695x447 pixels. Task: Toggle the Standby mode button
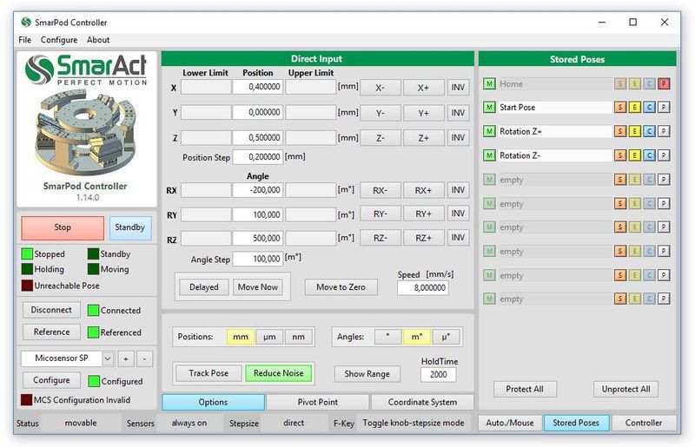click(130, 227)
